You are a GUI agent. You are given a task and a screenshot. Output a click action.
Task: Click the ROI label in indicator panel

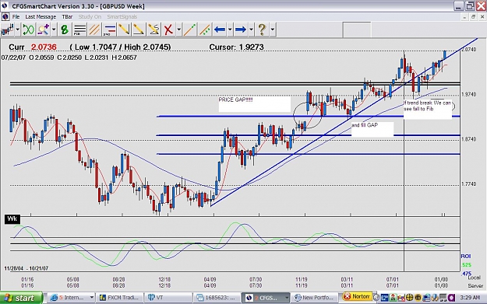(465, 256)
